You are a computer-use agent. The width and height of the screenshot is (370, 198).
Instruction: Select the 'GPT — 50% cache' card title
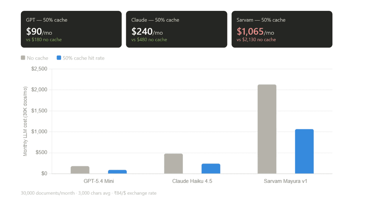(47, 20)
